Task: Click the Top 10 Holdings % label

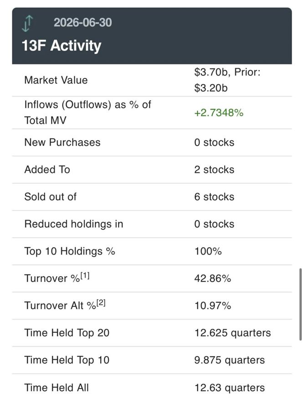Action: [70, 251]
